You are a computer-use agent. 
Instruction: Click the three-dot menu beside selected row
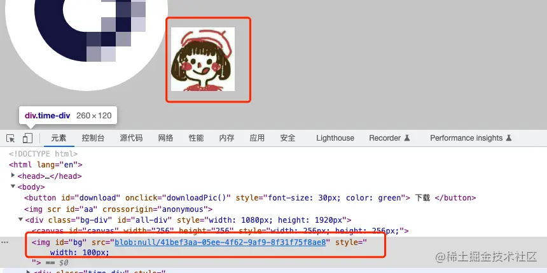click(x=5, y=242)
